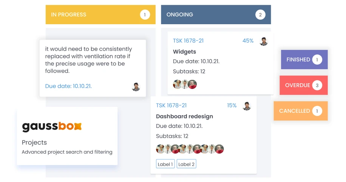Image resolution: width=346 pixels, height=182 pixels.
Task: Click avatar on ventilation rate note card
Action: 136,87
